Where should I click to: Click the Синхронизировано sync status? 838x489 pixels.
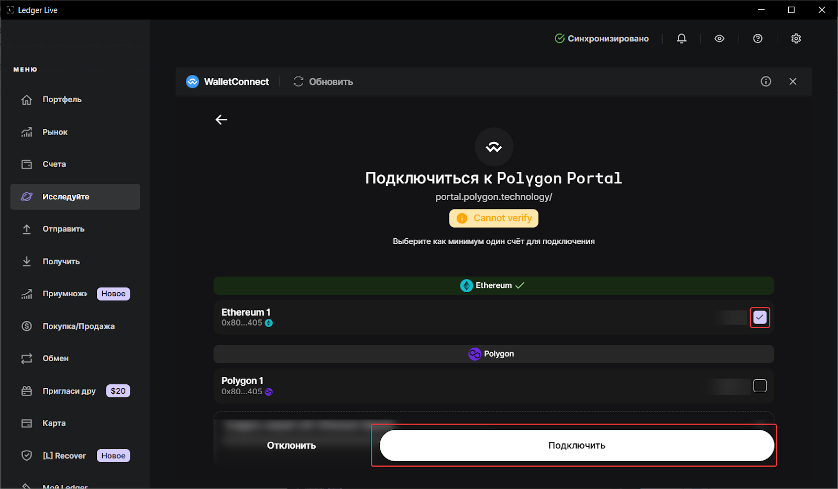[602, 38]
